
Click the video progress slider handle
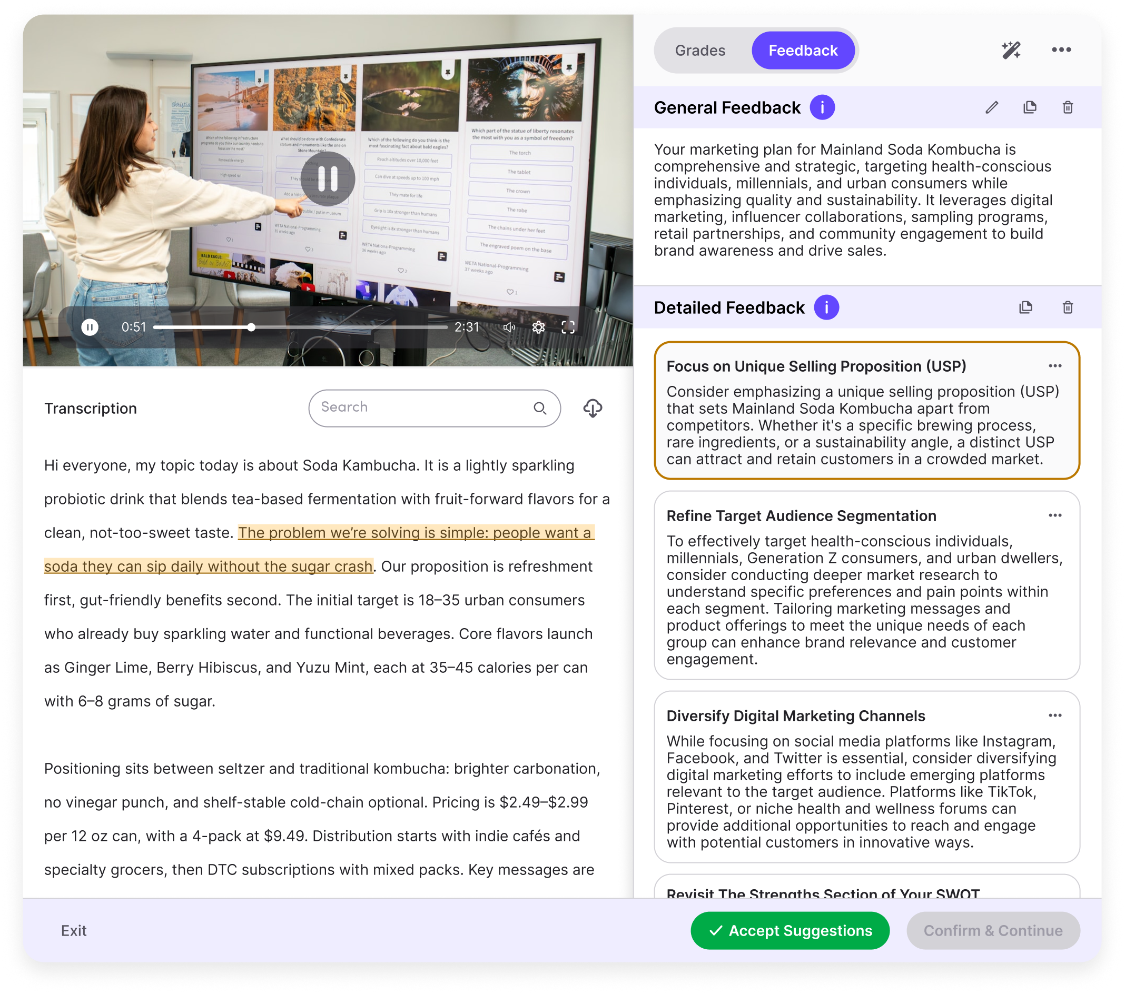[251, 327]
